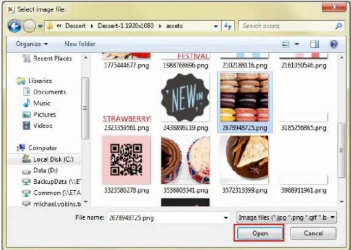Select the chocolate cake thumbnail 3572313399.png
This screenshot has width=351, height=250.
point(245,160)
